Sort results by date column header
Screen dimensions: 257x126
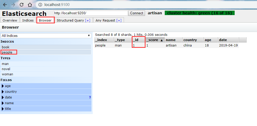pos(228,40)
